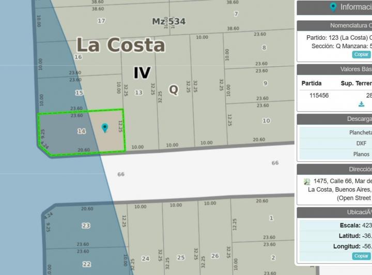Select parcel 10 on the map
The width and height of the screenshot is (372, 275).
pyautogui.click(x=266, y=121)
